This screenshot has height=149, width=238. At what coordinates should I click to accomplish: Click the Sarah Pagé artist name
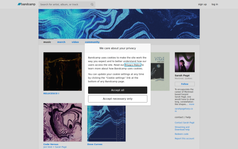point(182,75)
